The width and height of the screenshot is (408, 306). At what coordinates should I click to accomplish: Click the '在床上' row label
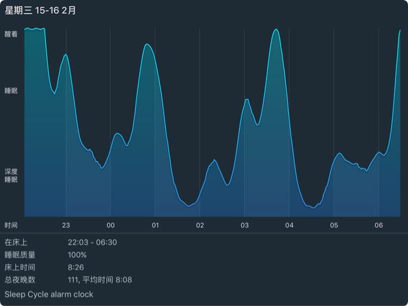point(16,242)
